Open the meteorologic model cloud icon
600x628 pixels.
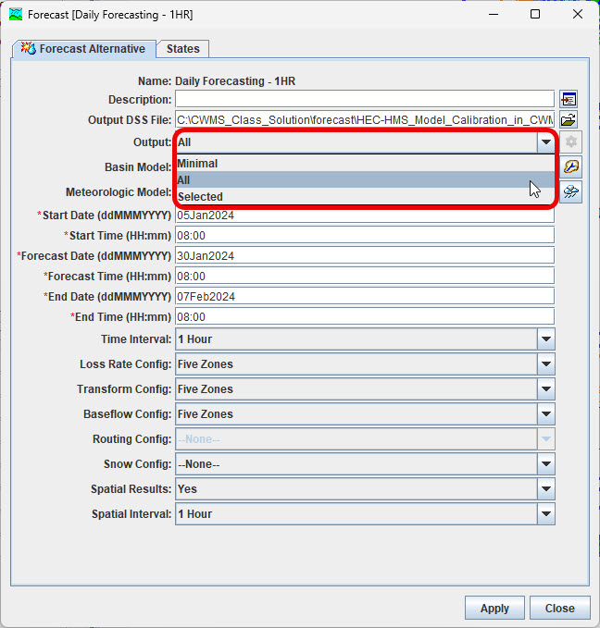(571, 192)
